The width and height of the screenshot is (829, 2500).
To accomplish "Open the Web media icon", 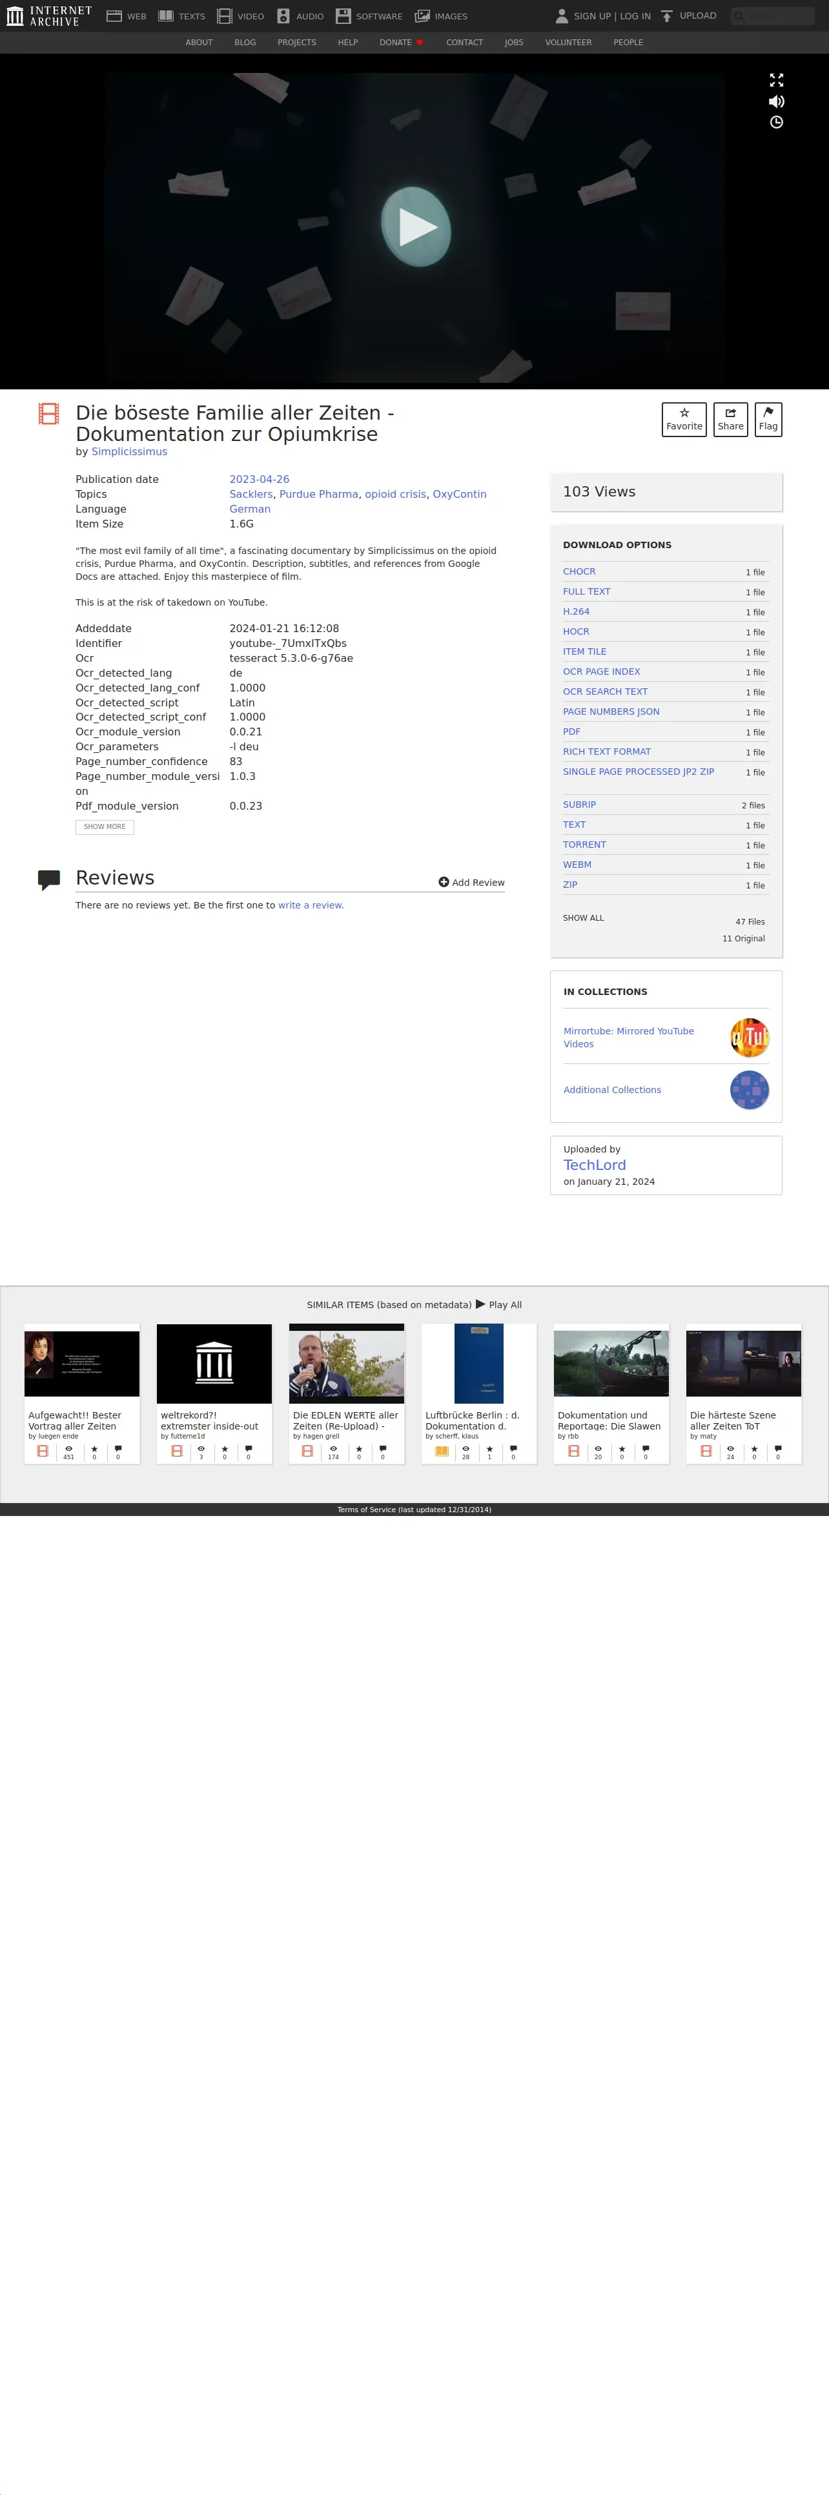I will (114, 17).
